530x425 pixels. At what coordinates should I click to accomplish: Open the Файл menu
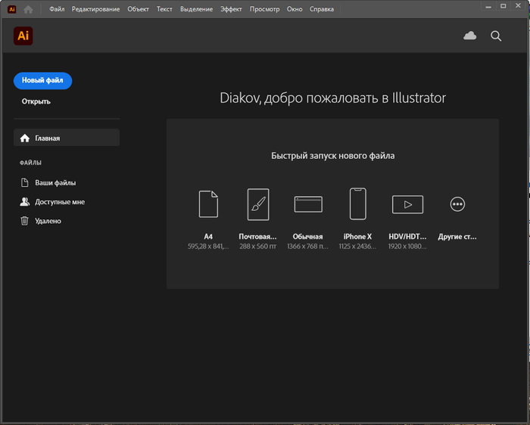pos(57,9)
